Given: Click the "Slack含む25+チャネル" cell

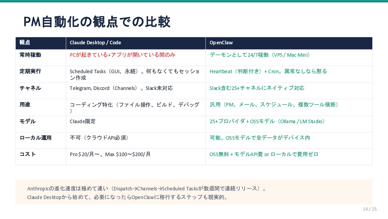Looking at the screenshot, I should tap(257, 88).
